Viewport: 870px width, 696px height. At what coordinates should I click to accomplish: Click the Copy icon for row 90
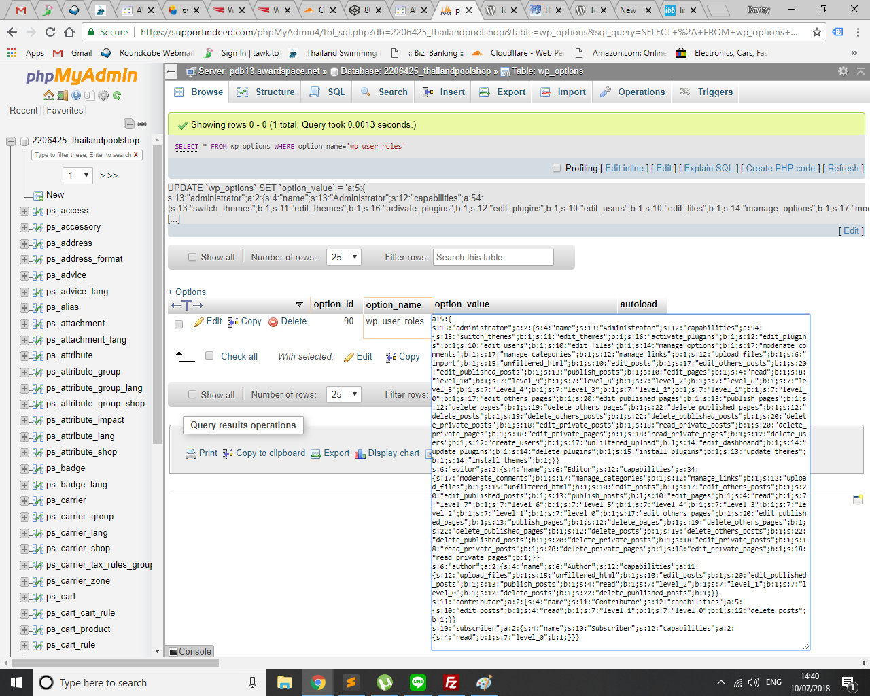233,321
